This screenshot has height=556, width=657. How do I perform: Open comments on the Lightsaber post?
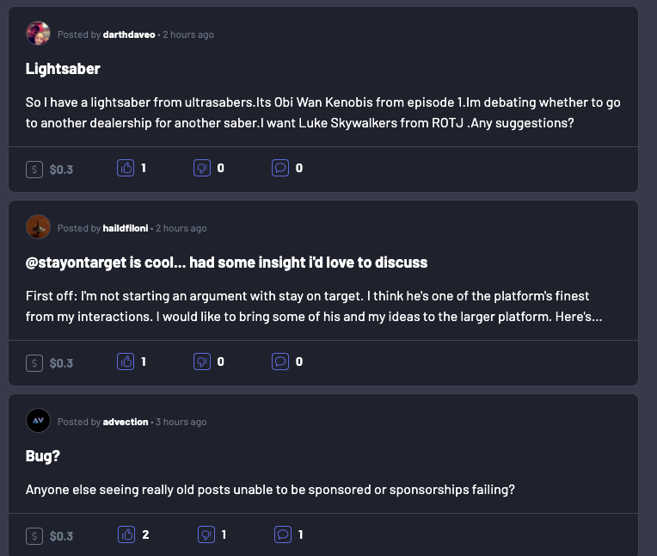(x=280, y=168)
